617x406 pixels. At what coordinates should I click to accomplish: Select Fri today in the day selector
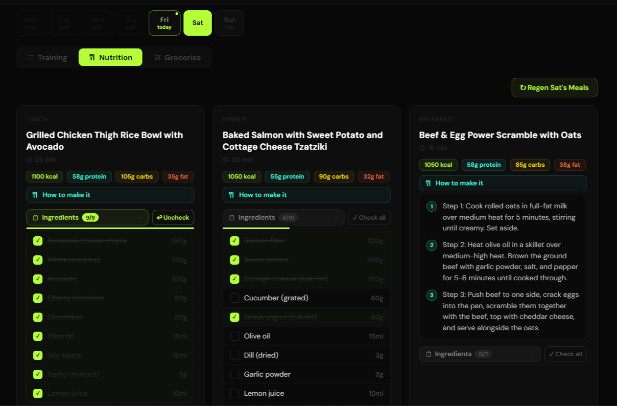point(165,23)
